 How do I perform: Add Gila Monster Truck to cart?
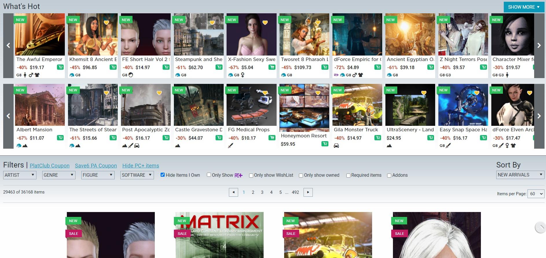[378, 138]
